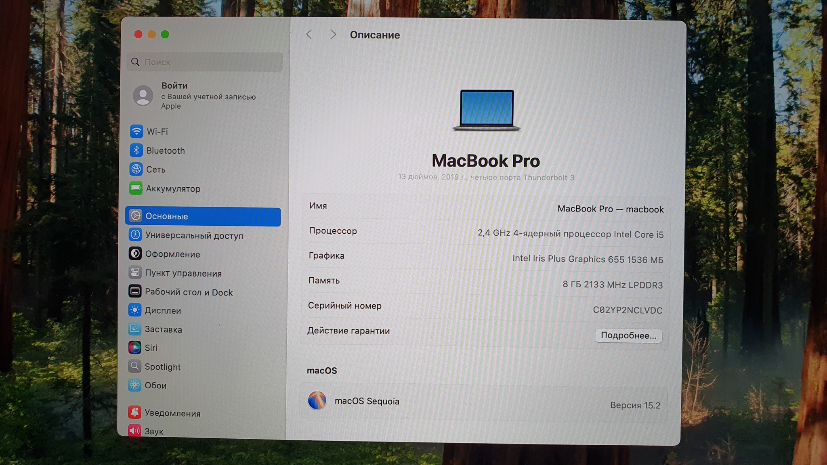This screenshot has height=465, width=827.
Task: Click the Уведомления bell icon
Action: pyautogui.click(x=134, y=413)
